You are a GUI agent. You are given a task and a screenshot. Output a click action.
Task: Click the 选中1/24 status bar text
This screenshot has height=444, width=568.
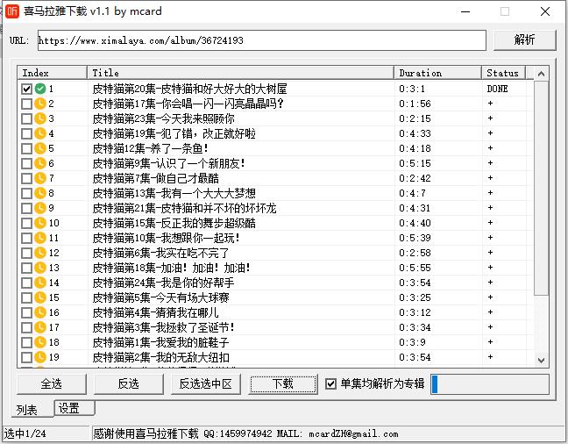pos(25,433)
